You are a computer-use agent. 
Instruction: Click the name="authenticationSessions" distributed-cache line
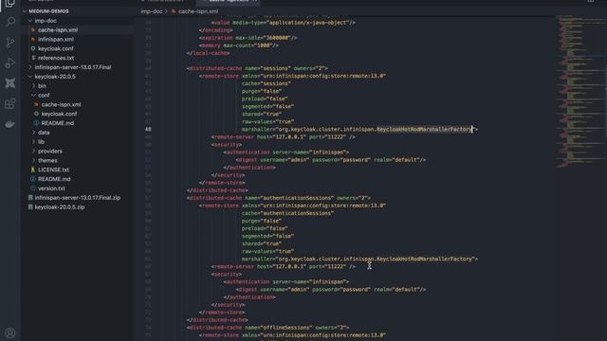pos(278,198)
